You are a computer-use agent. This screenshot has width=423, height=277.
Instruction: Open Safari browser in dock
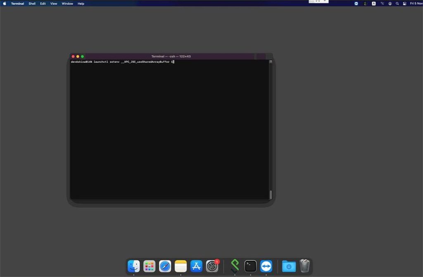tap(165, 266)
